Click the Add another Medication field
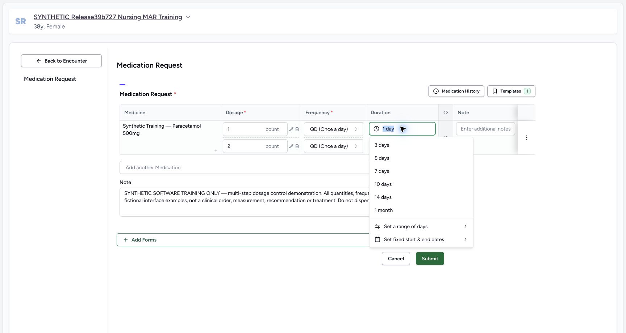This screenshot has width=626, height=333. tap(245, 167)
